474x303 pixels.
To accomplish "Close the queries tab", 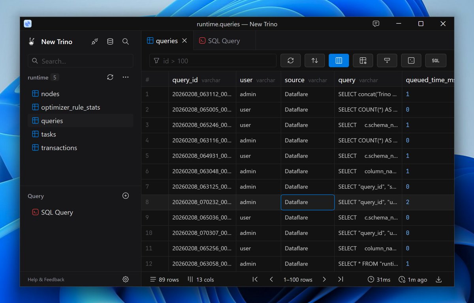I will pos(184,41).
